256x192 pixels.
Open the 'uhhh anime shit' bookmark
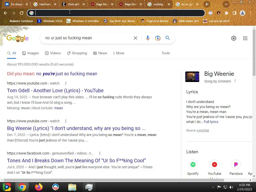186,21
